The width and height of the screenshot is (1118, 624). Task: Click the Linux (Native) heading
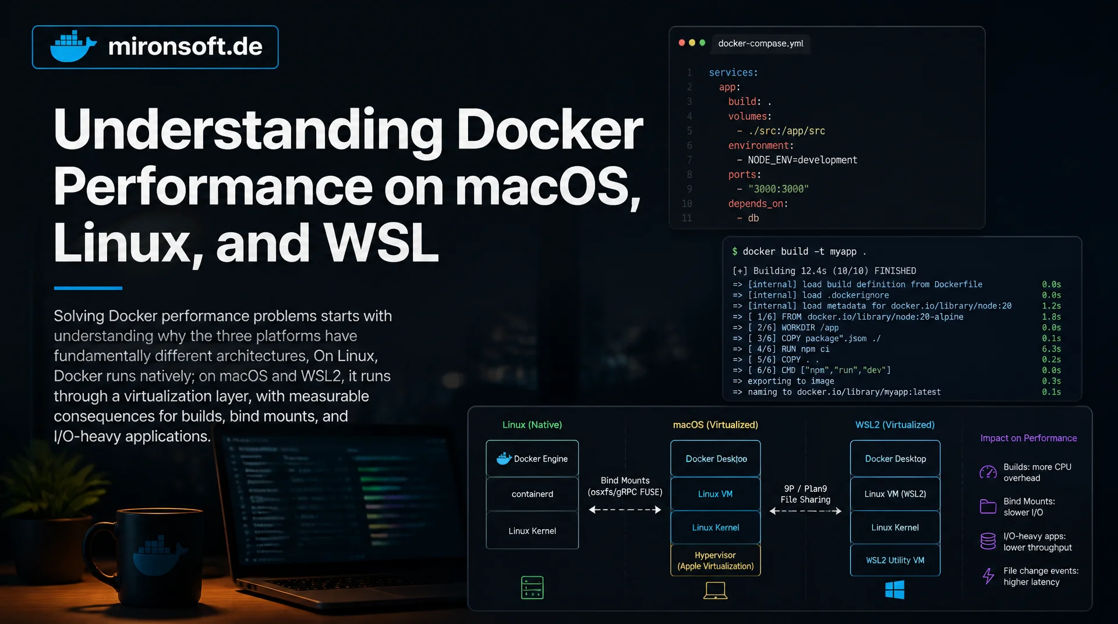click(x=532, y=424)
